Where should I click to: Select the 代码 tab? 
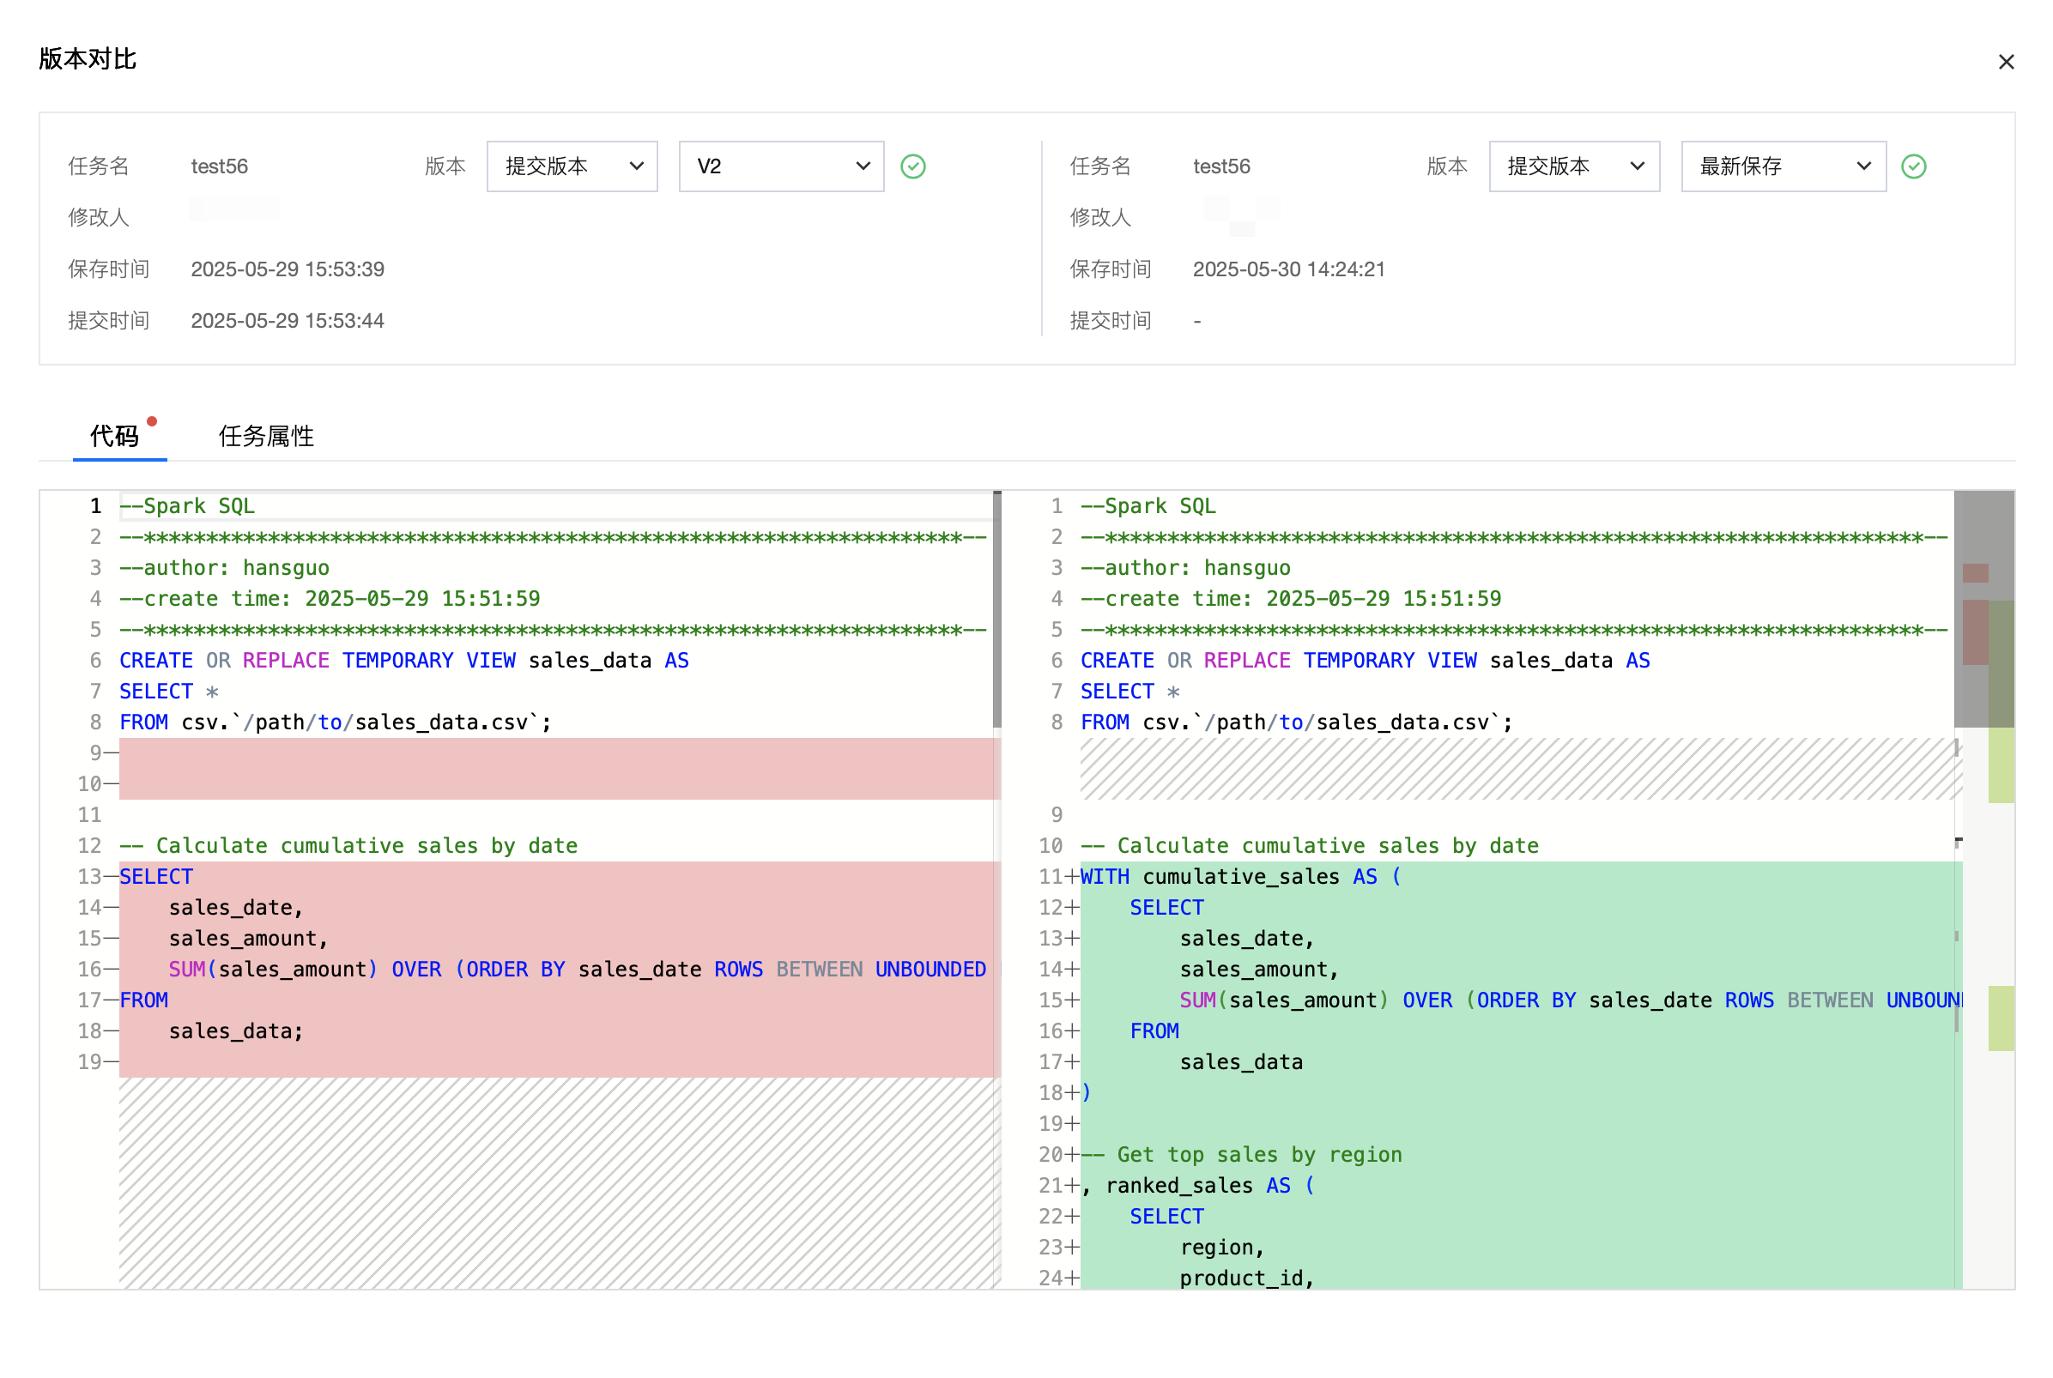[x=114, y=436]
